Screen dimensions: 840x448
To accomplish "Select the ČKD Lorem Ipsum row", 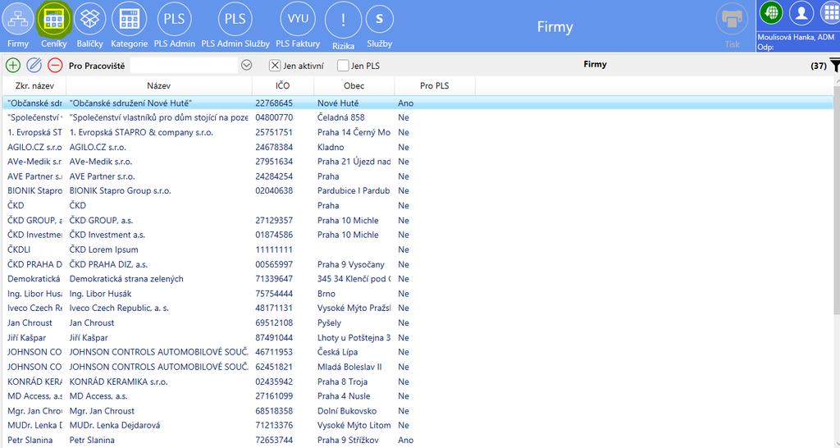I will click(x=418, y=249).
